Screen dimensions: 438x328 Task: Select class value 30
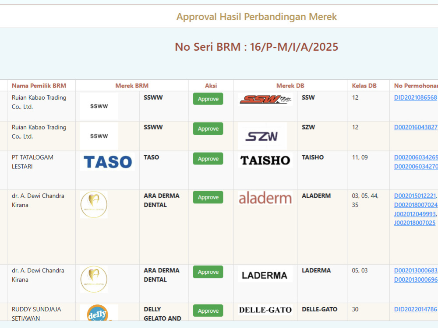coord(355,309)
